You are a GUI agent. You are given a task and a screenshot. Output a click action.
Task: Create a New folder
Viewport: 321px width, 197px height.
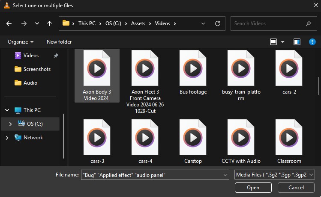tap(59, 42)
